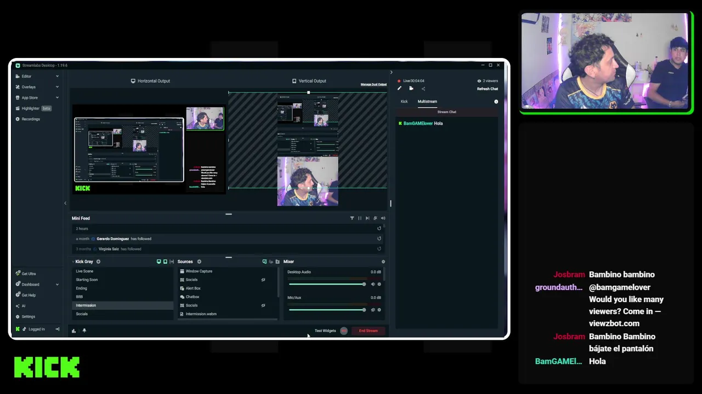Image resolution: width=702 pixels, height=394 pixels.
Task: Click Manage Dual Output link
Action: (373, 84)
